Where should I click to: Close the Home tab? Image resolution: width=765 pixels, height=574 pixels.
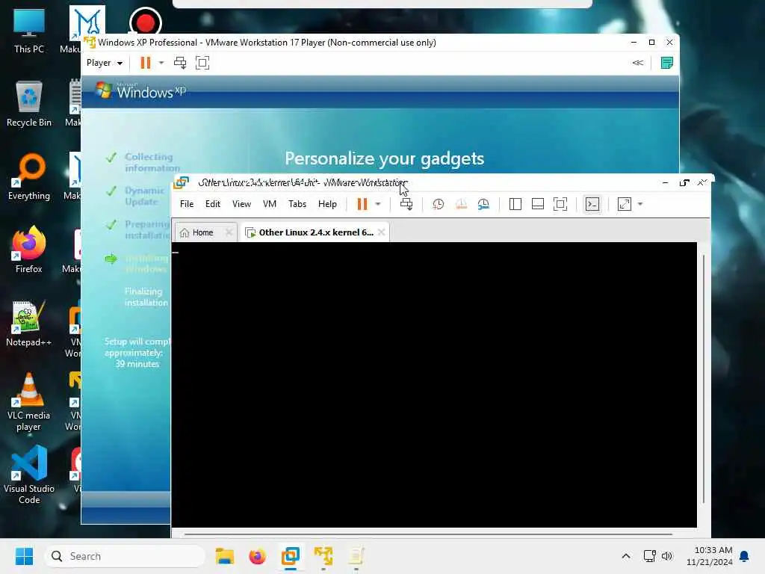pyautogui.click(x=229, y=232)
